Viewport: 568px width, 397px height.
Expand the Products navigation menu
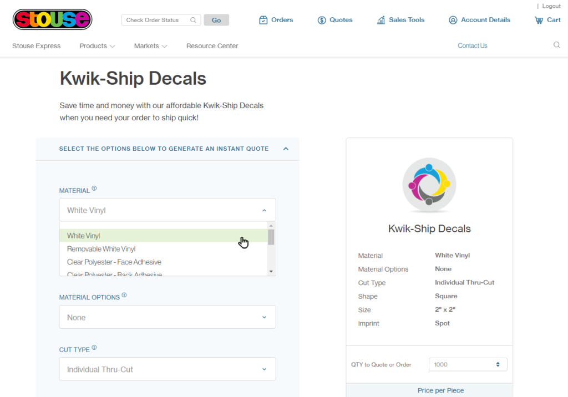97,46
